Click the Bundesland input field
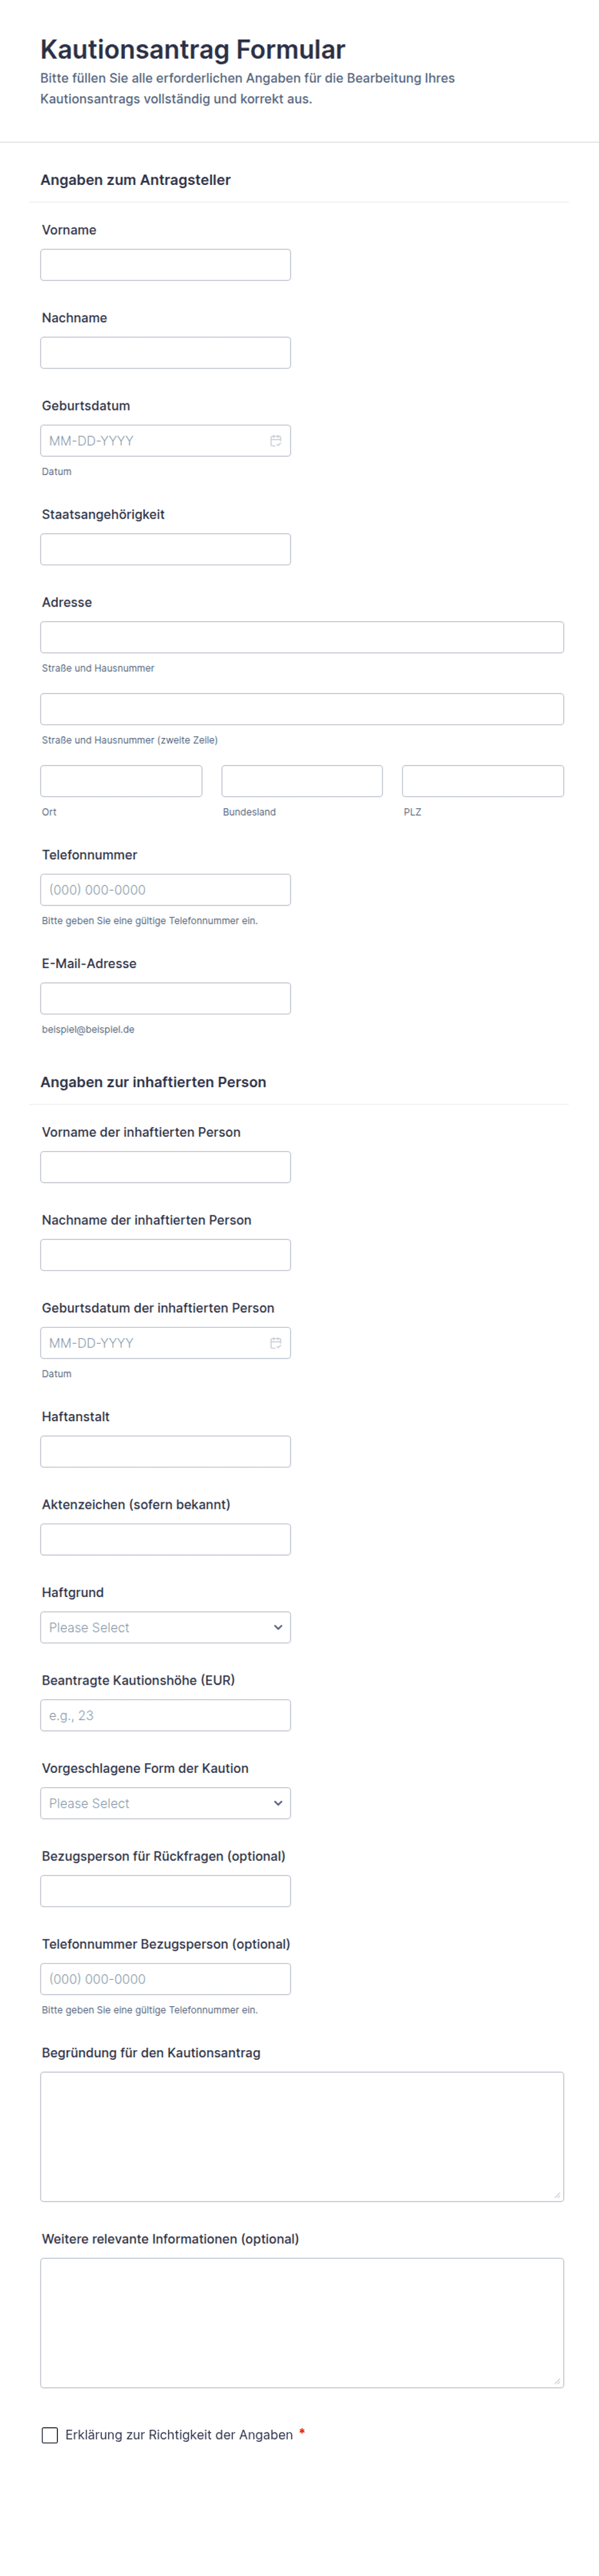 coord(302,781)
